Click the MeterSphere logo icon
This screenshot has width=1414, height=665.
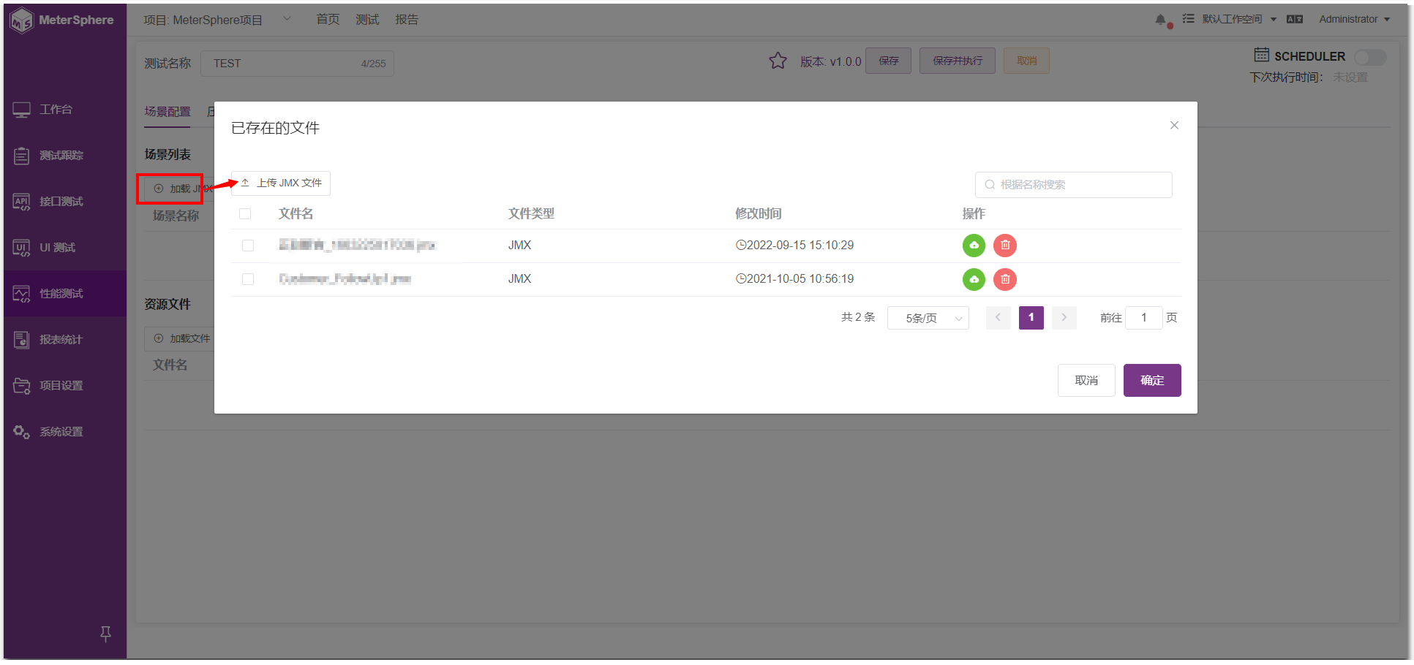21,20
